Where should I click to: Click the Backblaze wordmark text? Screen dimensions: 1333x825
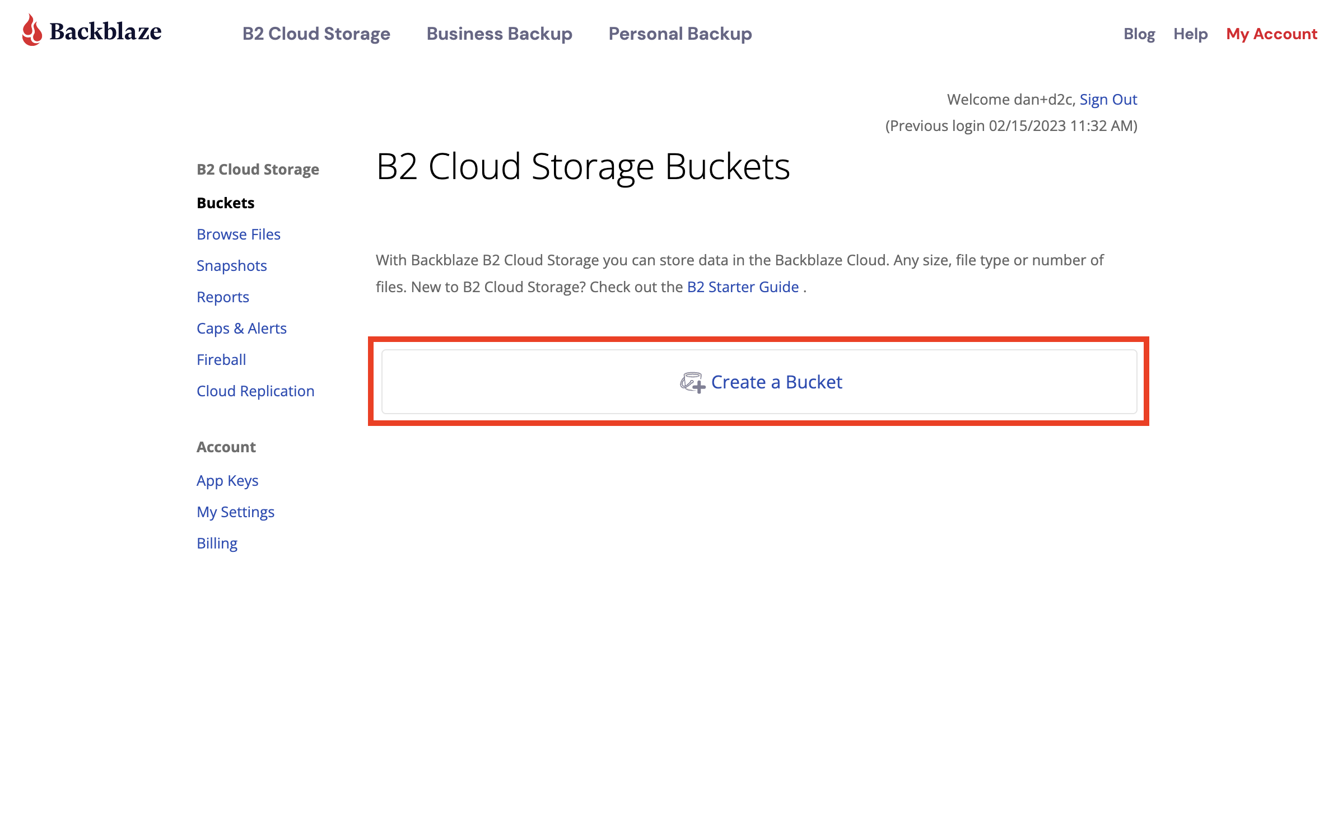click(x=105, y=31)
